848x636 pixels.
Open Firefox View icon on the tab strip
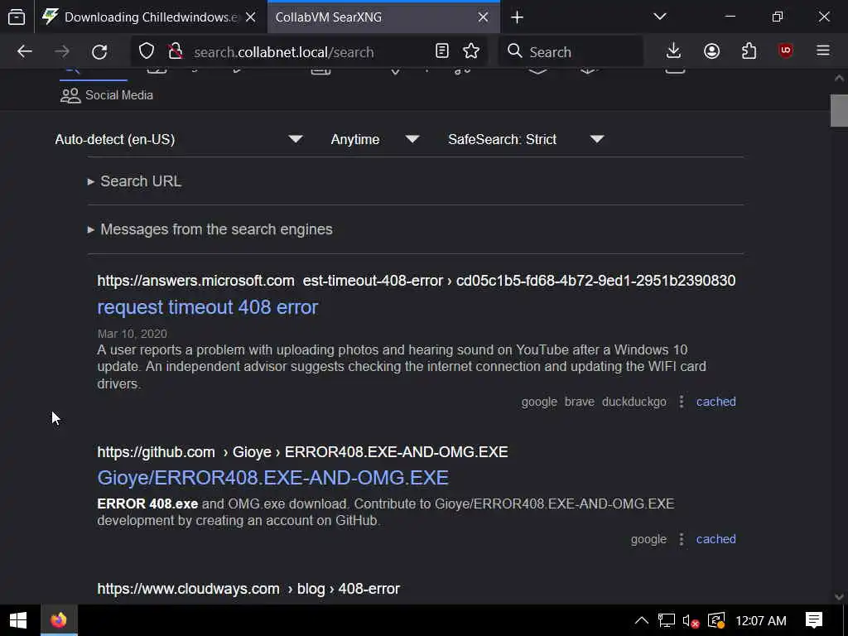pos(17,17)
